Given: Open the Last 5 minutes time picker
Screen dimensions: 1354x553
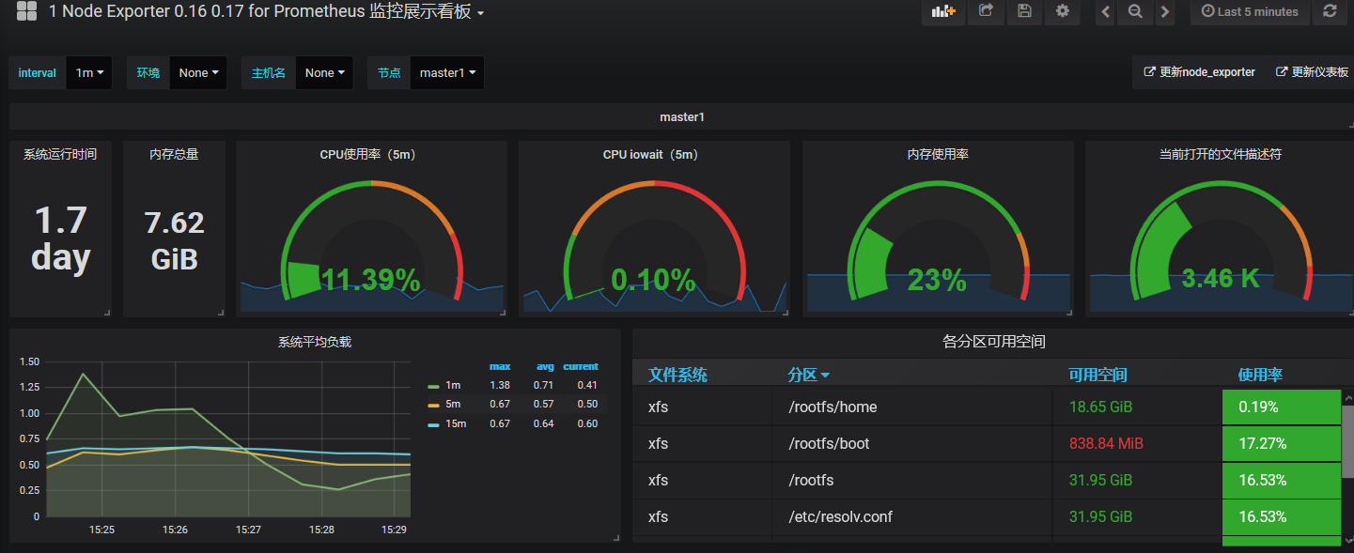Looking at the screenshot, I should coord(1250,11).
